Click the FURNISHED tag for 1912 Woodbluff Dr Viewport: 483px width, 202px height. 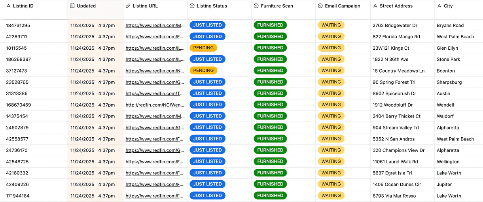click(270, 105)
